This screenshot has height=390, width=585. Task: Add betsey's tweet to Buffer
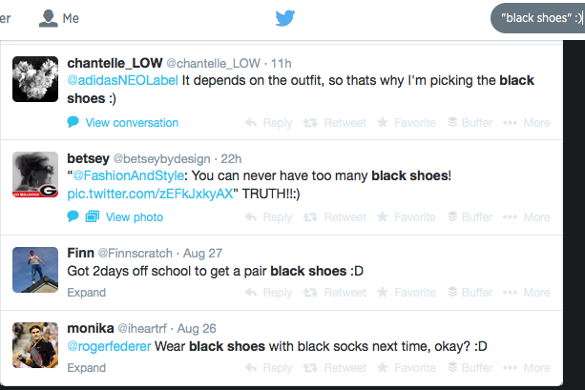(470, 216)
